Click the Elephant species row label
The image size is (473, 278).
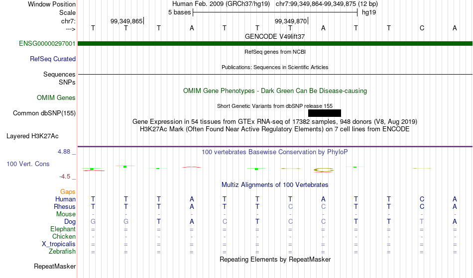point(63,229)
